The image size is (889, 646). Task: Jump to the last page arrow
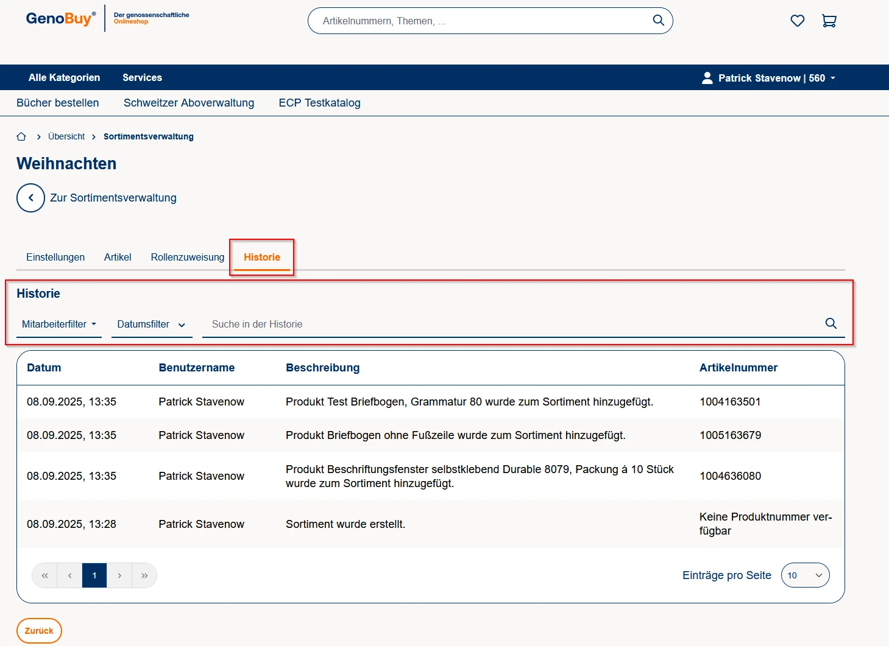[x=144, y=575]
